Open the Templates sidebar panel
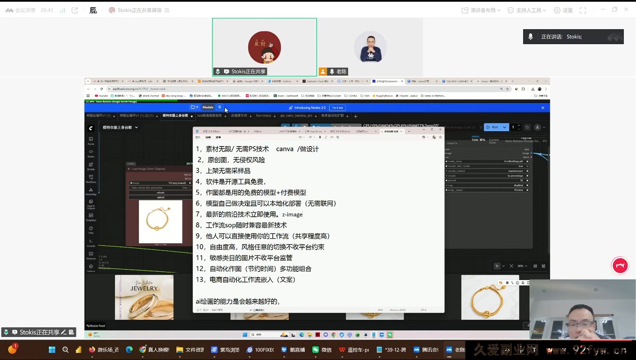The image size is (636, 360). (x=90, y=213)
